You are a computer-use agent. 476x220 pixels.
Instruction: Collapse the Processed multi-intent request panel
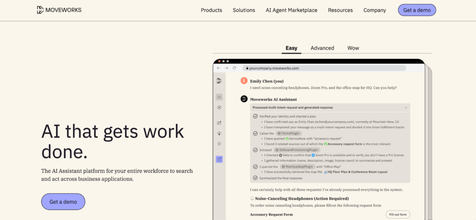coord(406,108)
